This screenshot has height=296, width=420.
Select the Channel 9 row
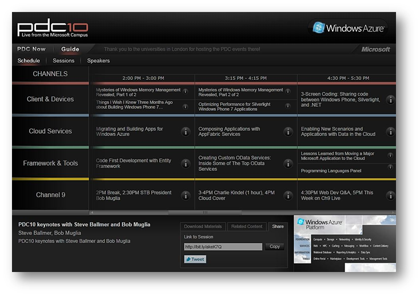(x=50, y=195)
